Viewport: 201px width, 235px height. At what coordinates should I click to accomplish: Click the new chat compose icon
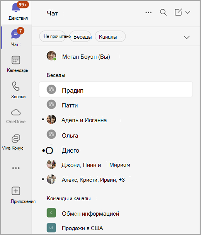[178, 12]
